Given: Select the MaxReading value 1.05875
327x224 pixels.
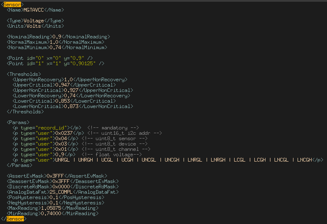Looking at the screenshot, I should pos(51,208).
